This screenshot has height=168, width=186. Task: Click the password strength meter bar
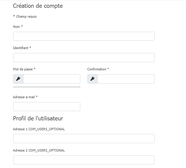coord(46,87)
